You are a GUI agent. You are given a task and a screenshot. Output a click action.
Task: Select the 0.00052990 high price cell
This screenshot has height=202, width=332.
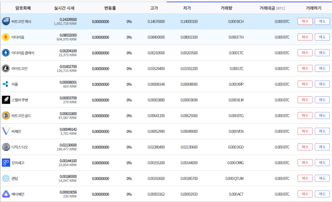156,131
